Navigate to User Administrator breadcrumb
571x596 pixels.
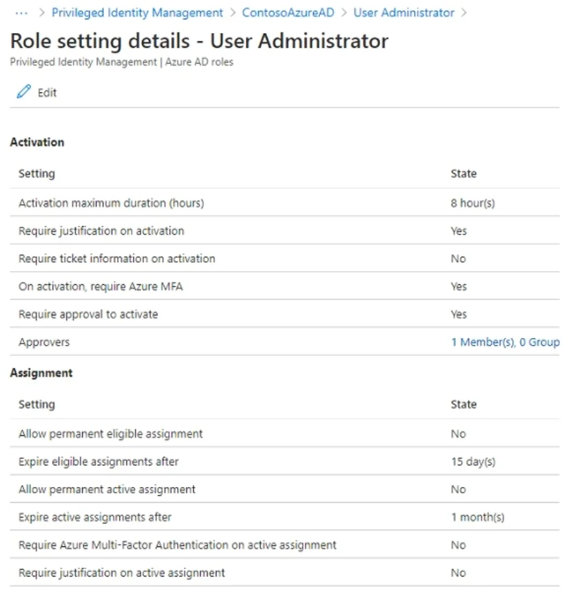tap(404, 13)
